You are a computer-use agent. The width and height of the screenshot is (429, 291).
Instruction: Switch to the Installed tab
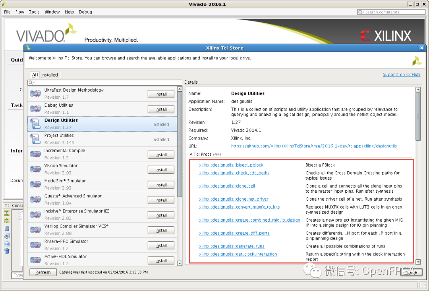(x=50, y=75)
